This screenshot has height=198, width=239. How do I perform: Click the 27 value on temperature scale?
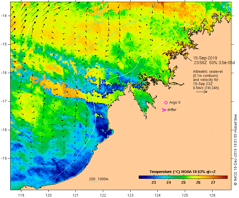tap(213, 183)
